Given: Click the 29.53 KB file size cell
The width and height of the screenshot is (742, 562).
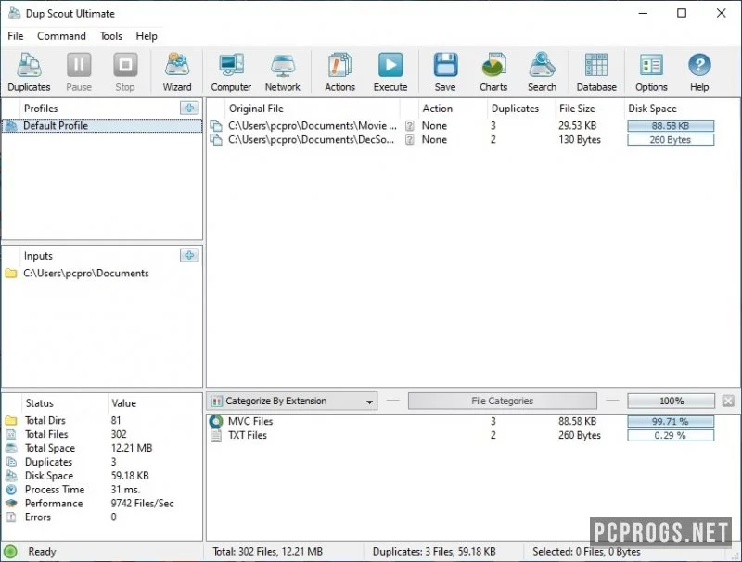Looking at the screenshot, I should pos(577,126).
